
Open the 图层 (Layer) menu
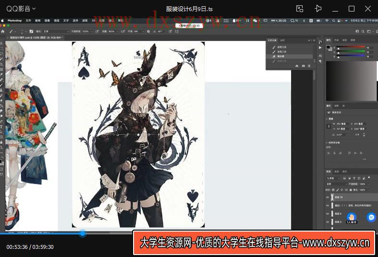(x=57, y=21)
